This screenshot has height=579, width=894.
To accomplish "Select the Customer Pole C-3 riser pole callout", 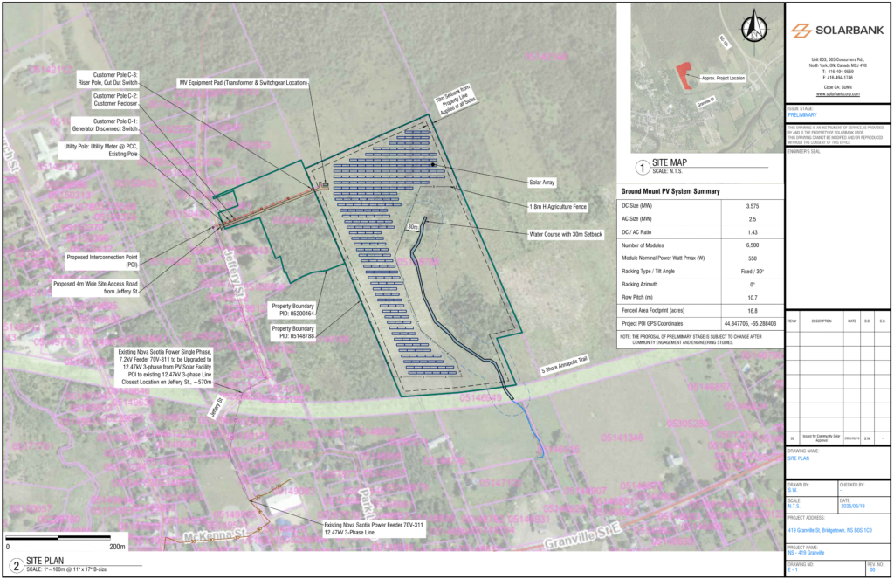I will click(x=107, y=79).
